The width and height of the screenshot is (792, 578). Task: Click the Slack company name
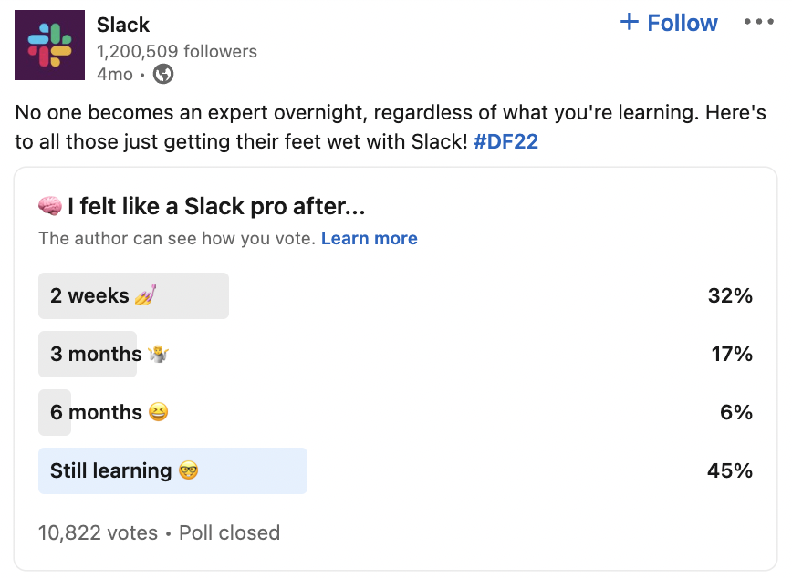(x=123, y=25)
